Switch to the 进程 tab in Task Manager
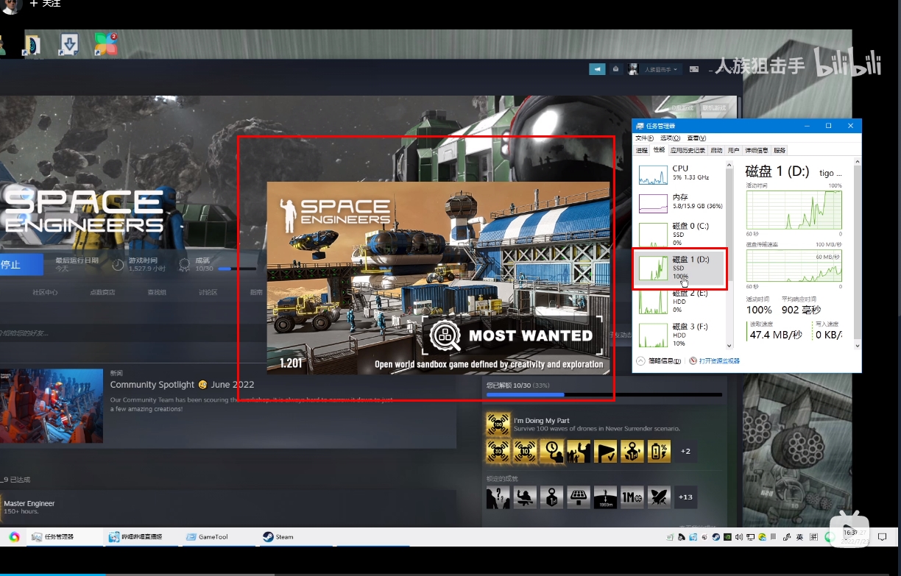 pos(642,150)
